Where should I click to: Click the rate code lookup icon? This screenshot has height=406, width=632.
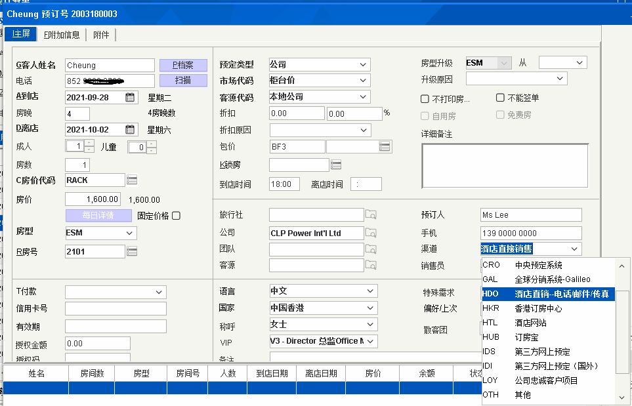point(132,180)
